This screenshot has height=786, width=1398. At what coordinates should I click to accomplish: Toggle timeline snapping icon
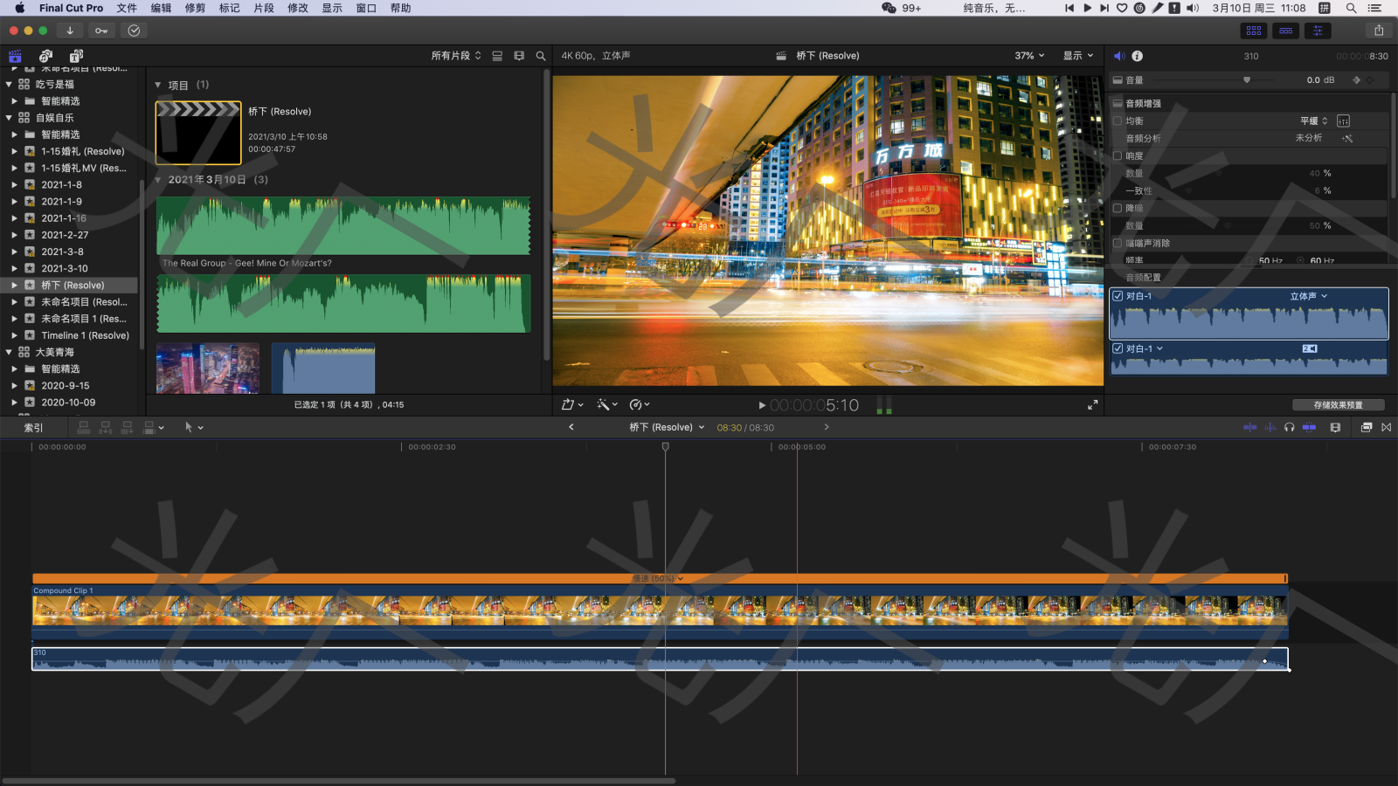pyautogui.click(x=1309, y=427)
